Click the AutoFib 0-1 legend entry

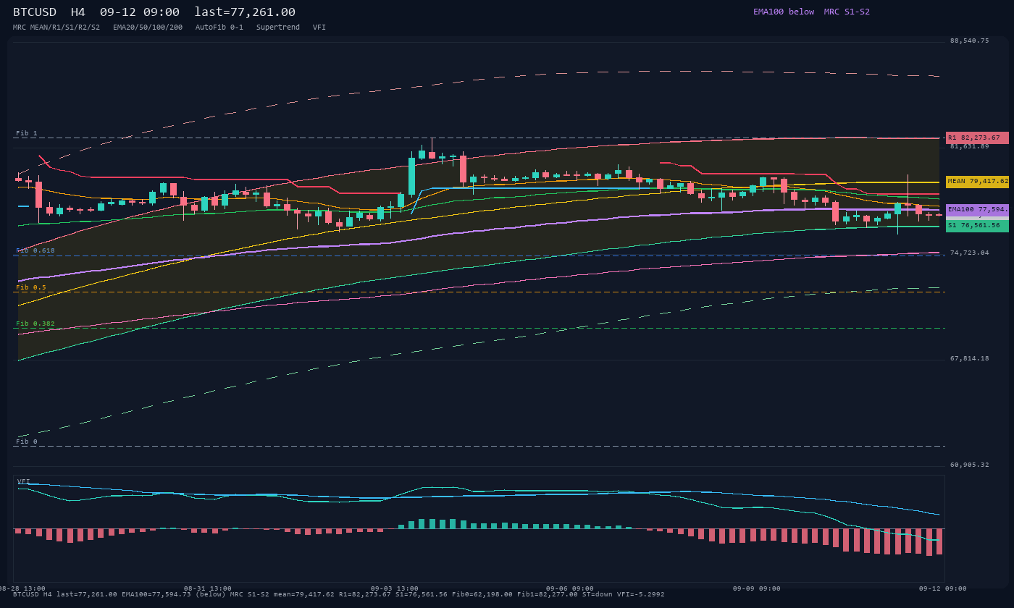219,28
